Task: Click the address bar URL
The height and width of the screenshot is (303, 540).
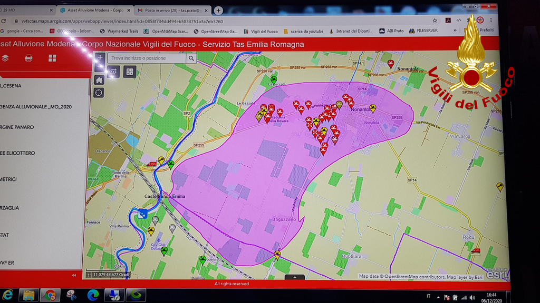Action: pyautogui.click(x=122, y=21)
